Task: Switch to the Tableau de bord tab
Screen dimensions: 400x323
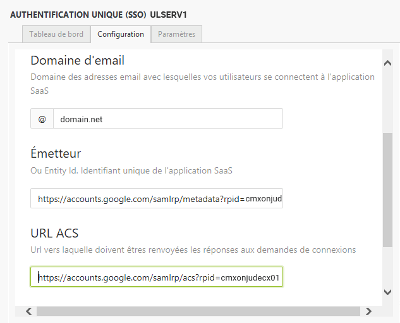Action: [x=56, y=34]
